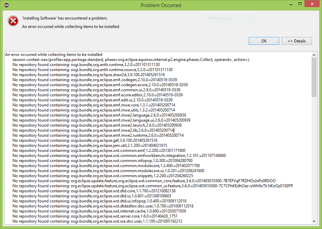Click the scrollbar up arrow in the details pane

pos(314,55)
